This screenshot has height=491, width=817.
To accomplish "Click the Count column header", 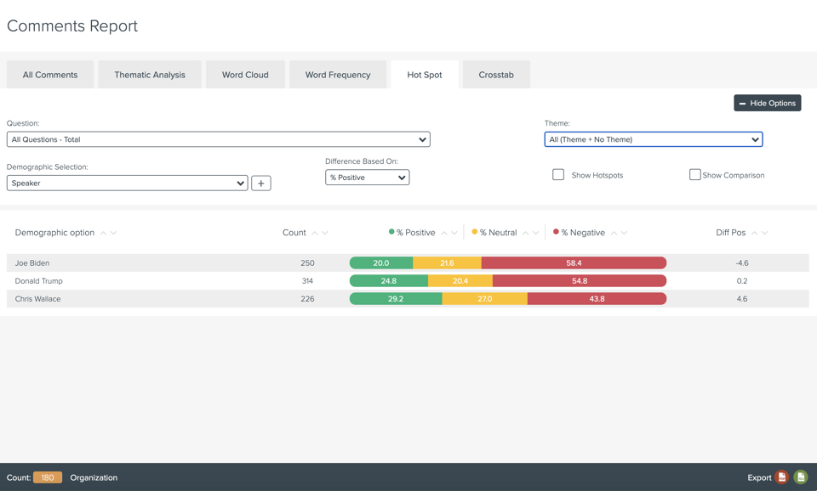I will 294,233.
